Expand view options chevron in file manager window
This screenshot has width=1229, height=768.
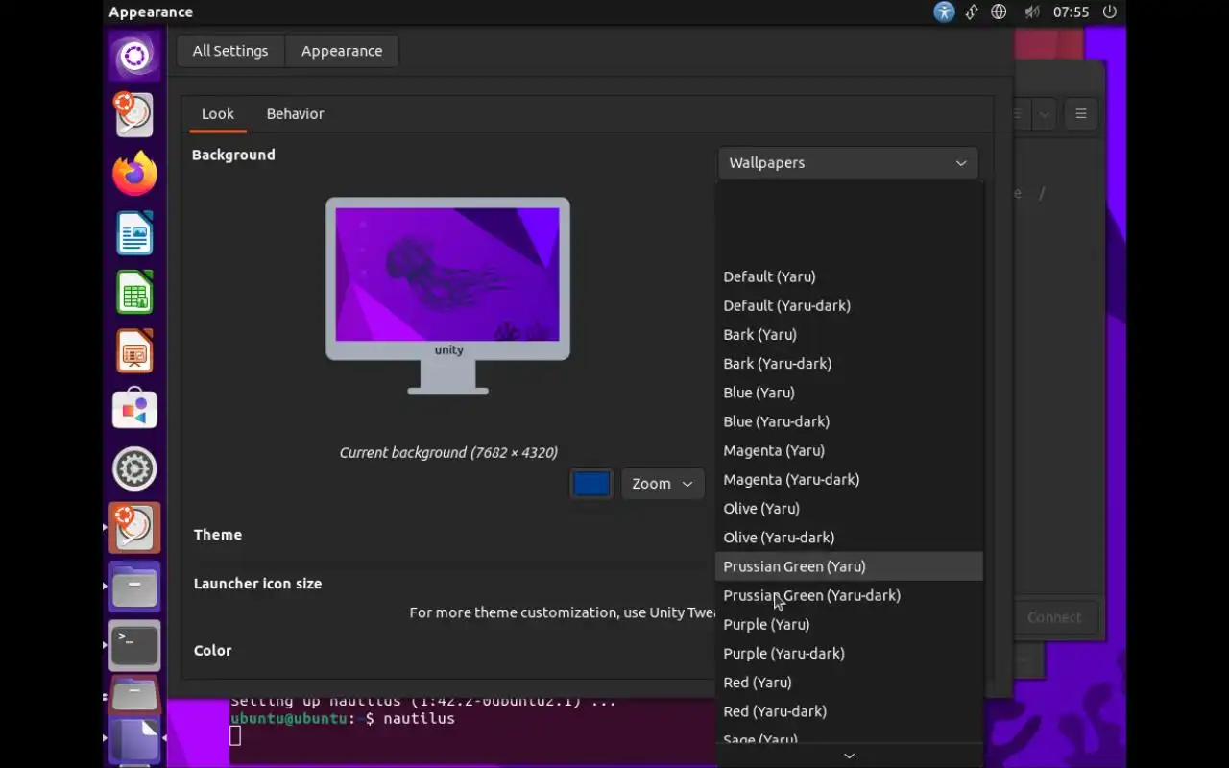tap(1045, 113)
